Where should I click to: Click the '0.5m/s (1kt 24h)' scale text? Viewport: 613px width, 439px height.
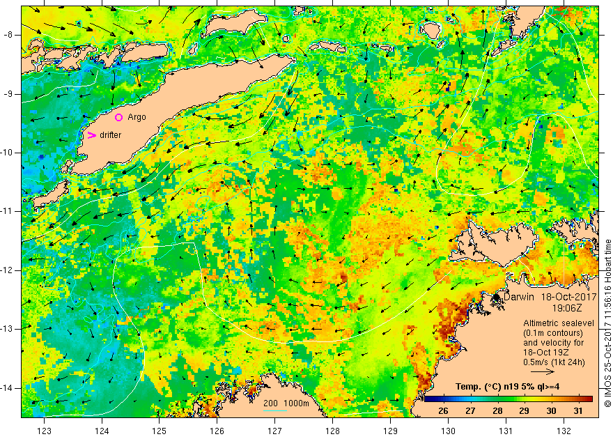(554, 362)
